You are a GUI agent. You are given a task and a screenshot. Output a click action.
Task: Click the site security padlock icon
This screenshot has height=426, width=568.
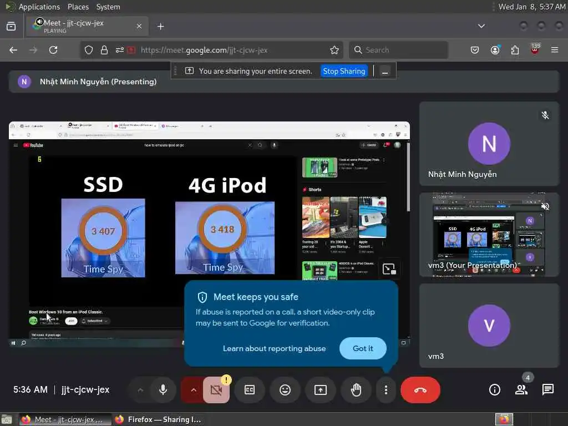tap(104, 50)
